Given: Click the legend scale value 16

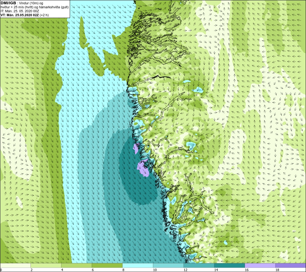Looking at the screenshot, I should [247, 270].
